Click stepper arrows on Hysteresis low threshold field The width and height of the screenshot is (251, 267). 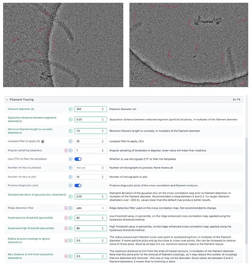point(103,218)
